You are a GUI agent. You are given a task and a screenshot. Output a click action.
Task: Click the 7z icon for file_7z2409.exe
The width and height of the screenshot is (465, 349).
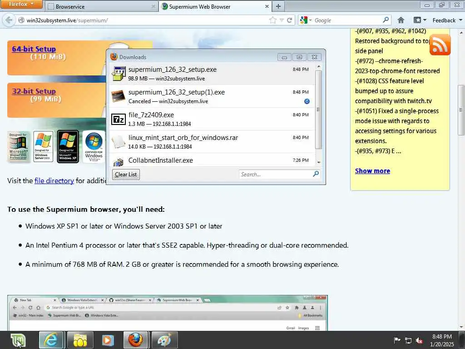(119, 120)
